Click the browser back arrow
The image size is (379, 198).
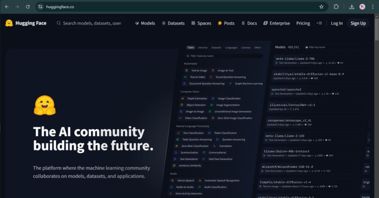coord(7,7)
